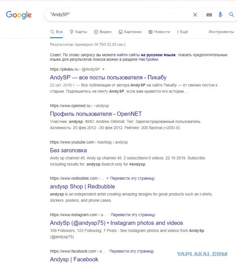The height and width of the screenshot is (265, 237).
Task: Clear the search query with the X icon
Action: coord(195,15)
